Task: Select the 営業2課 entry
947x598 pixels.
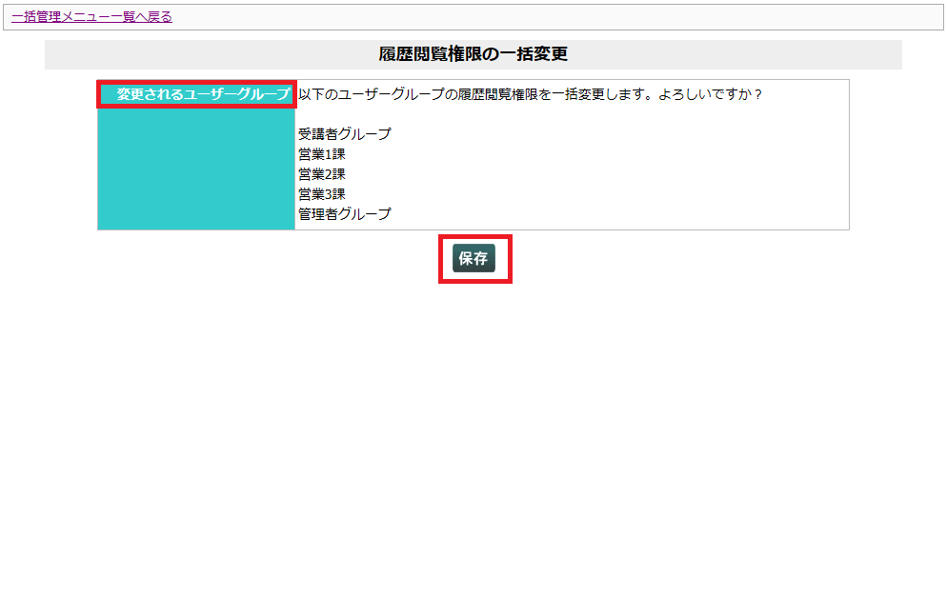Action: point(321,174)
